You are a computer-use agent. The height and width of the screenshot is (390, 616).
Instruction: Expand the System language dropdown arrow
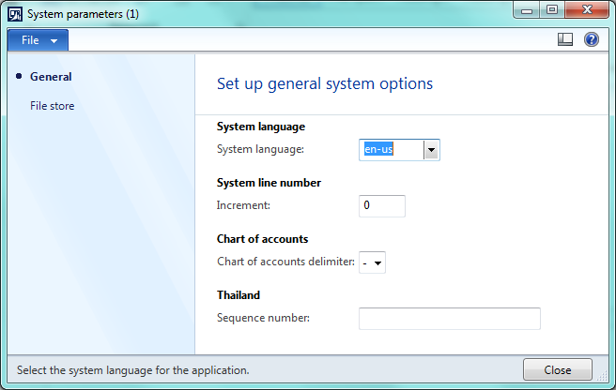431,150
